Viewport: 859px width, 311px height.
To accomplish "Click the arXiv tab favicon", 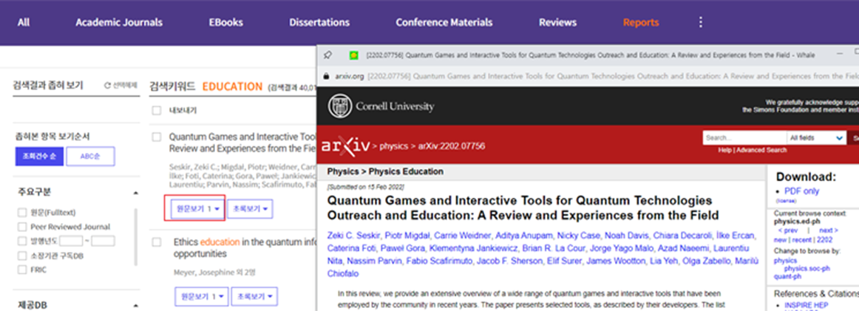I will click(354, 55).
